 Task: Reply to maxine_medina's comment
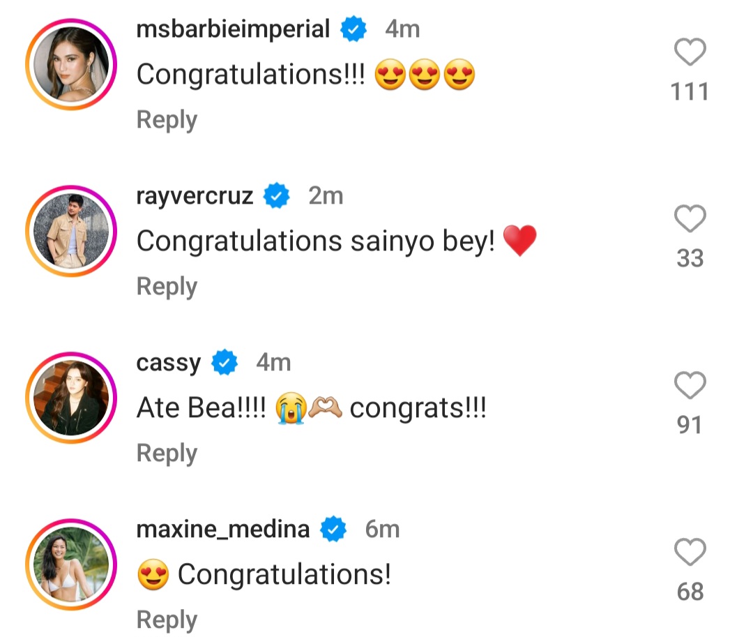(x=166, y=618)
